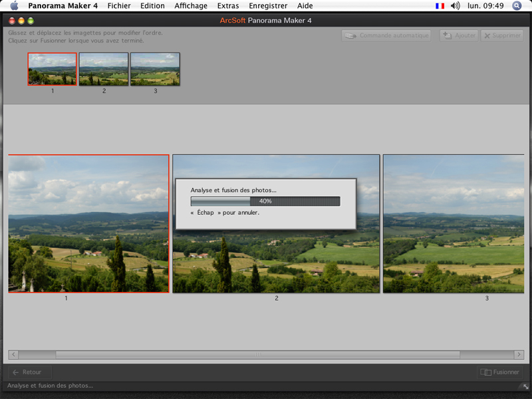
Task: Open the Extras menu
Action: [x=228, y=6]
